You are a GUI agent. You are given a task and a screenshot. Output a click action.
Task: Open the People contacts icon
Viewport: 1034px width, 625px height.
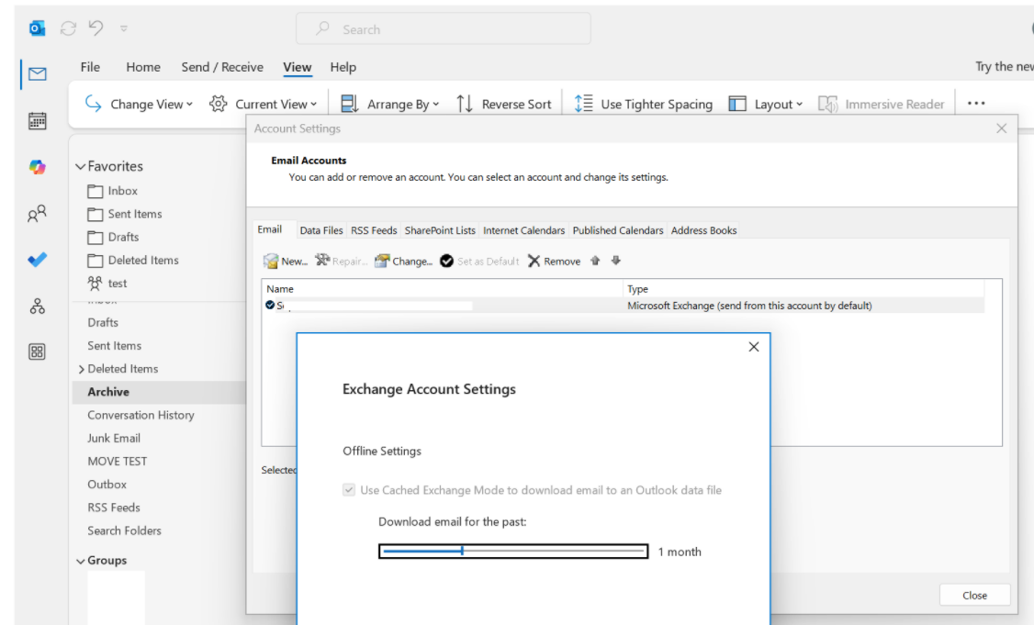coord(38,213)
